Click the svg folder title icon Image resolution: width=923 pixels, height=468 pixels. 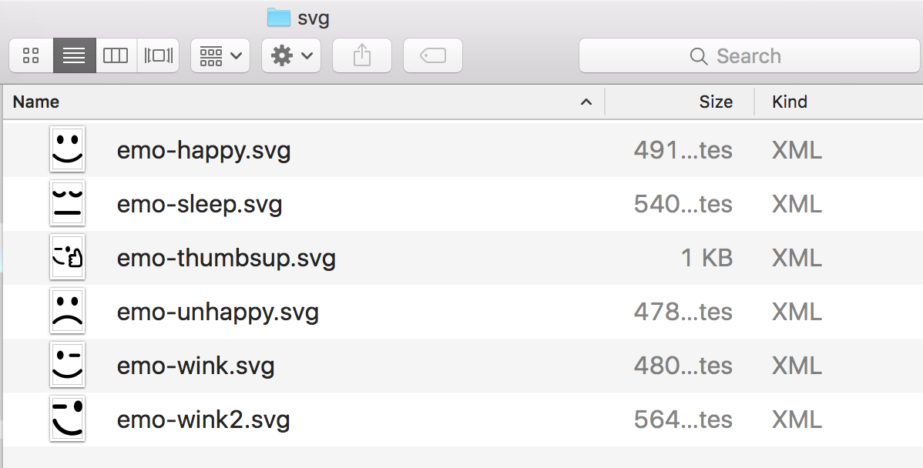coord(278,17)
